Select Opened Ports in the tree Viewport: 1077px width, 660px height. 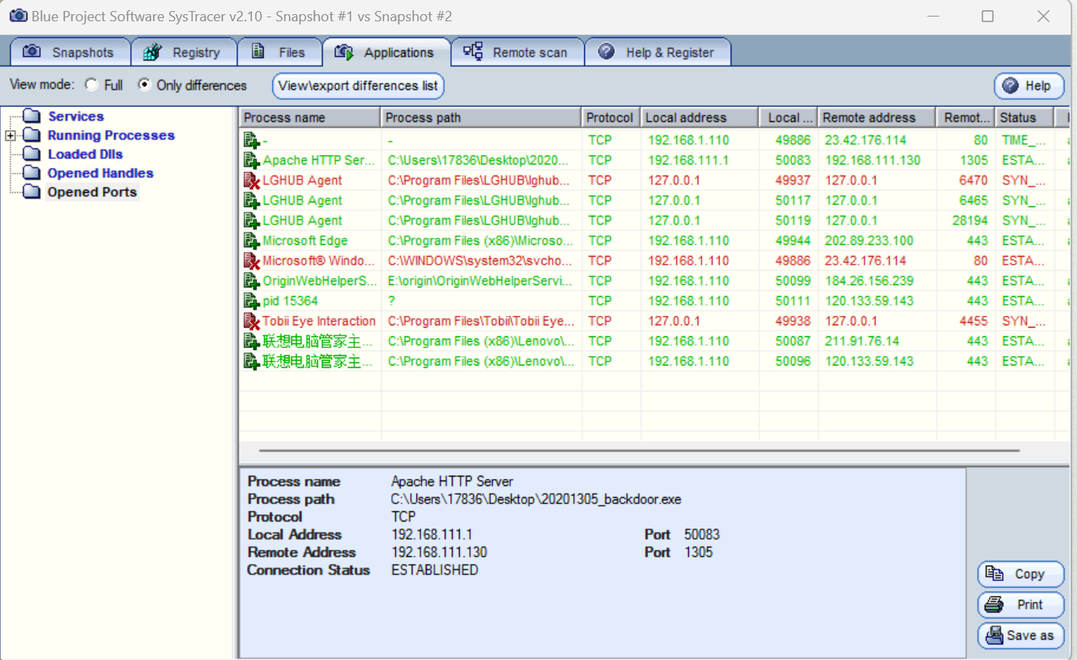click(92, 191)
